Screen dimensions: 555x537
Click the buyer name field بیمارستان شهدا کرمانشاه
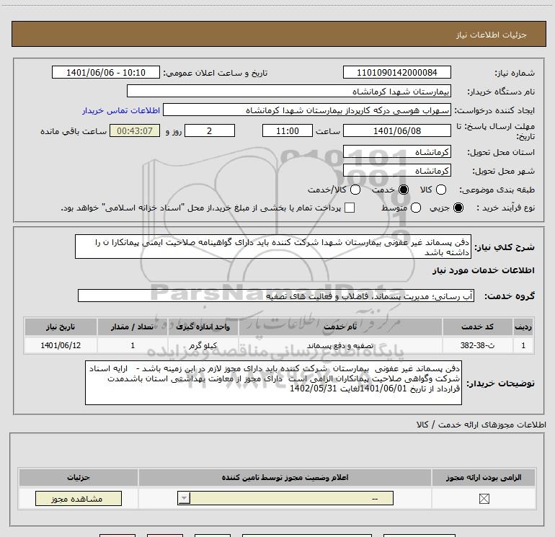[x=289, y=92]
